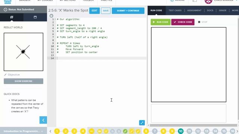
Task: Open the calendar tab icon in left panel
Action: tap(35, 17)
